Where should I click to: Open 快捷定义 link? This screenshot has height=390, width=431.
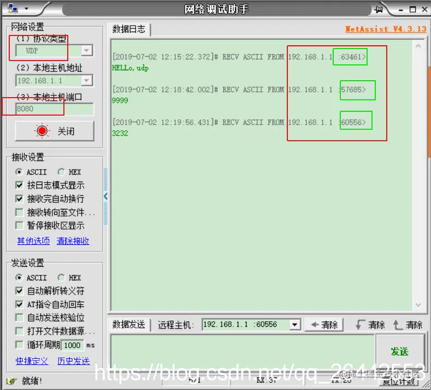coord(32,361)
